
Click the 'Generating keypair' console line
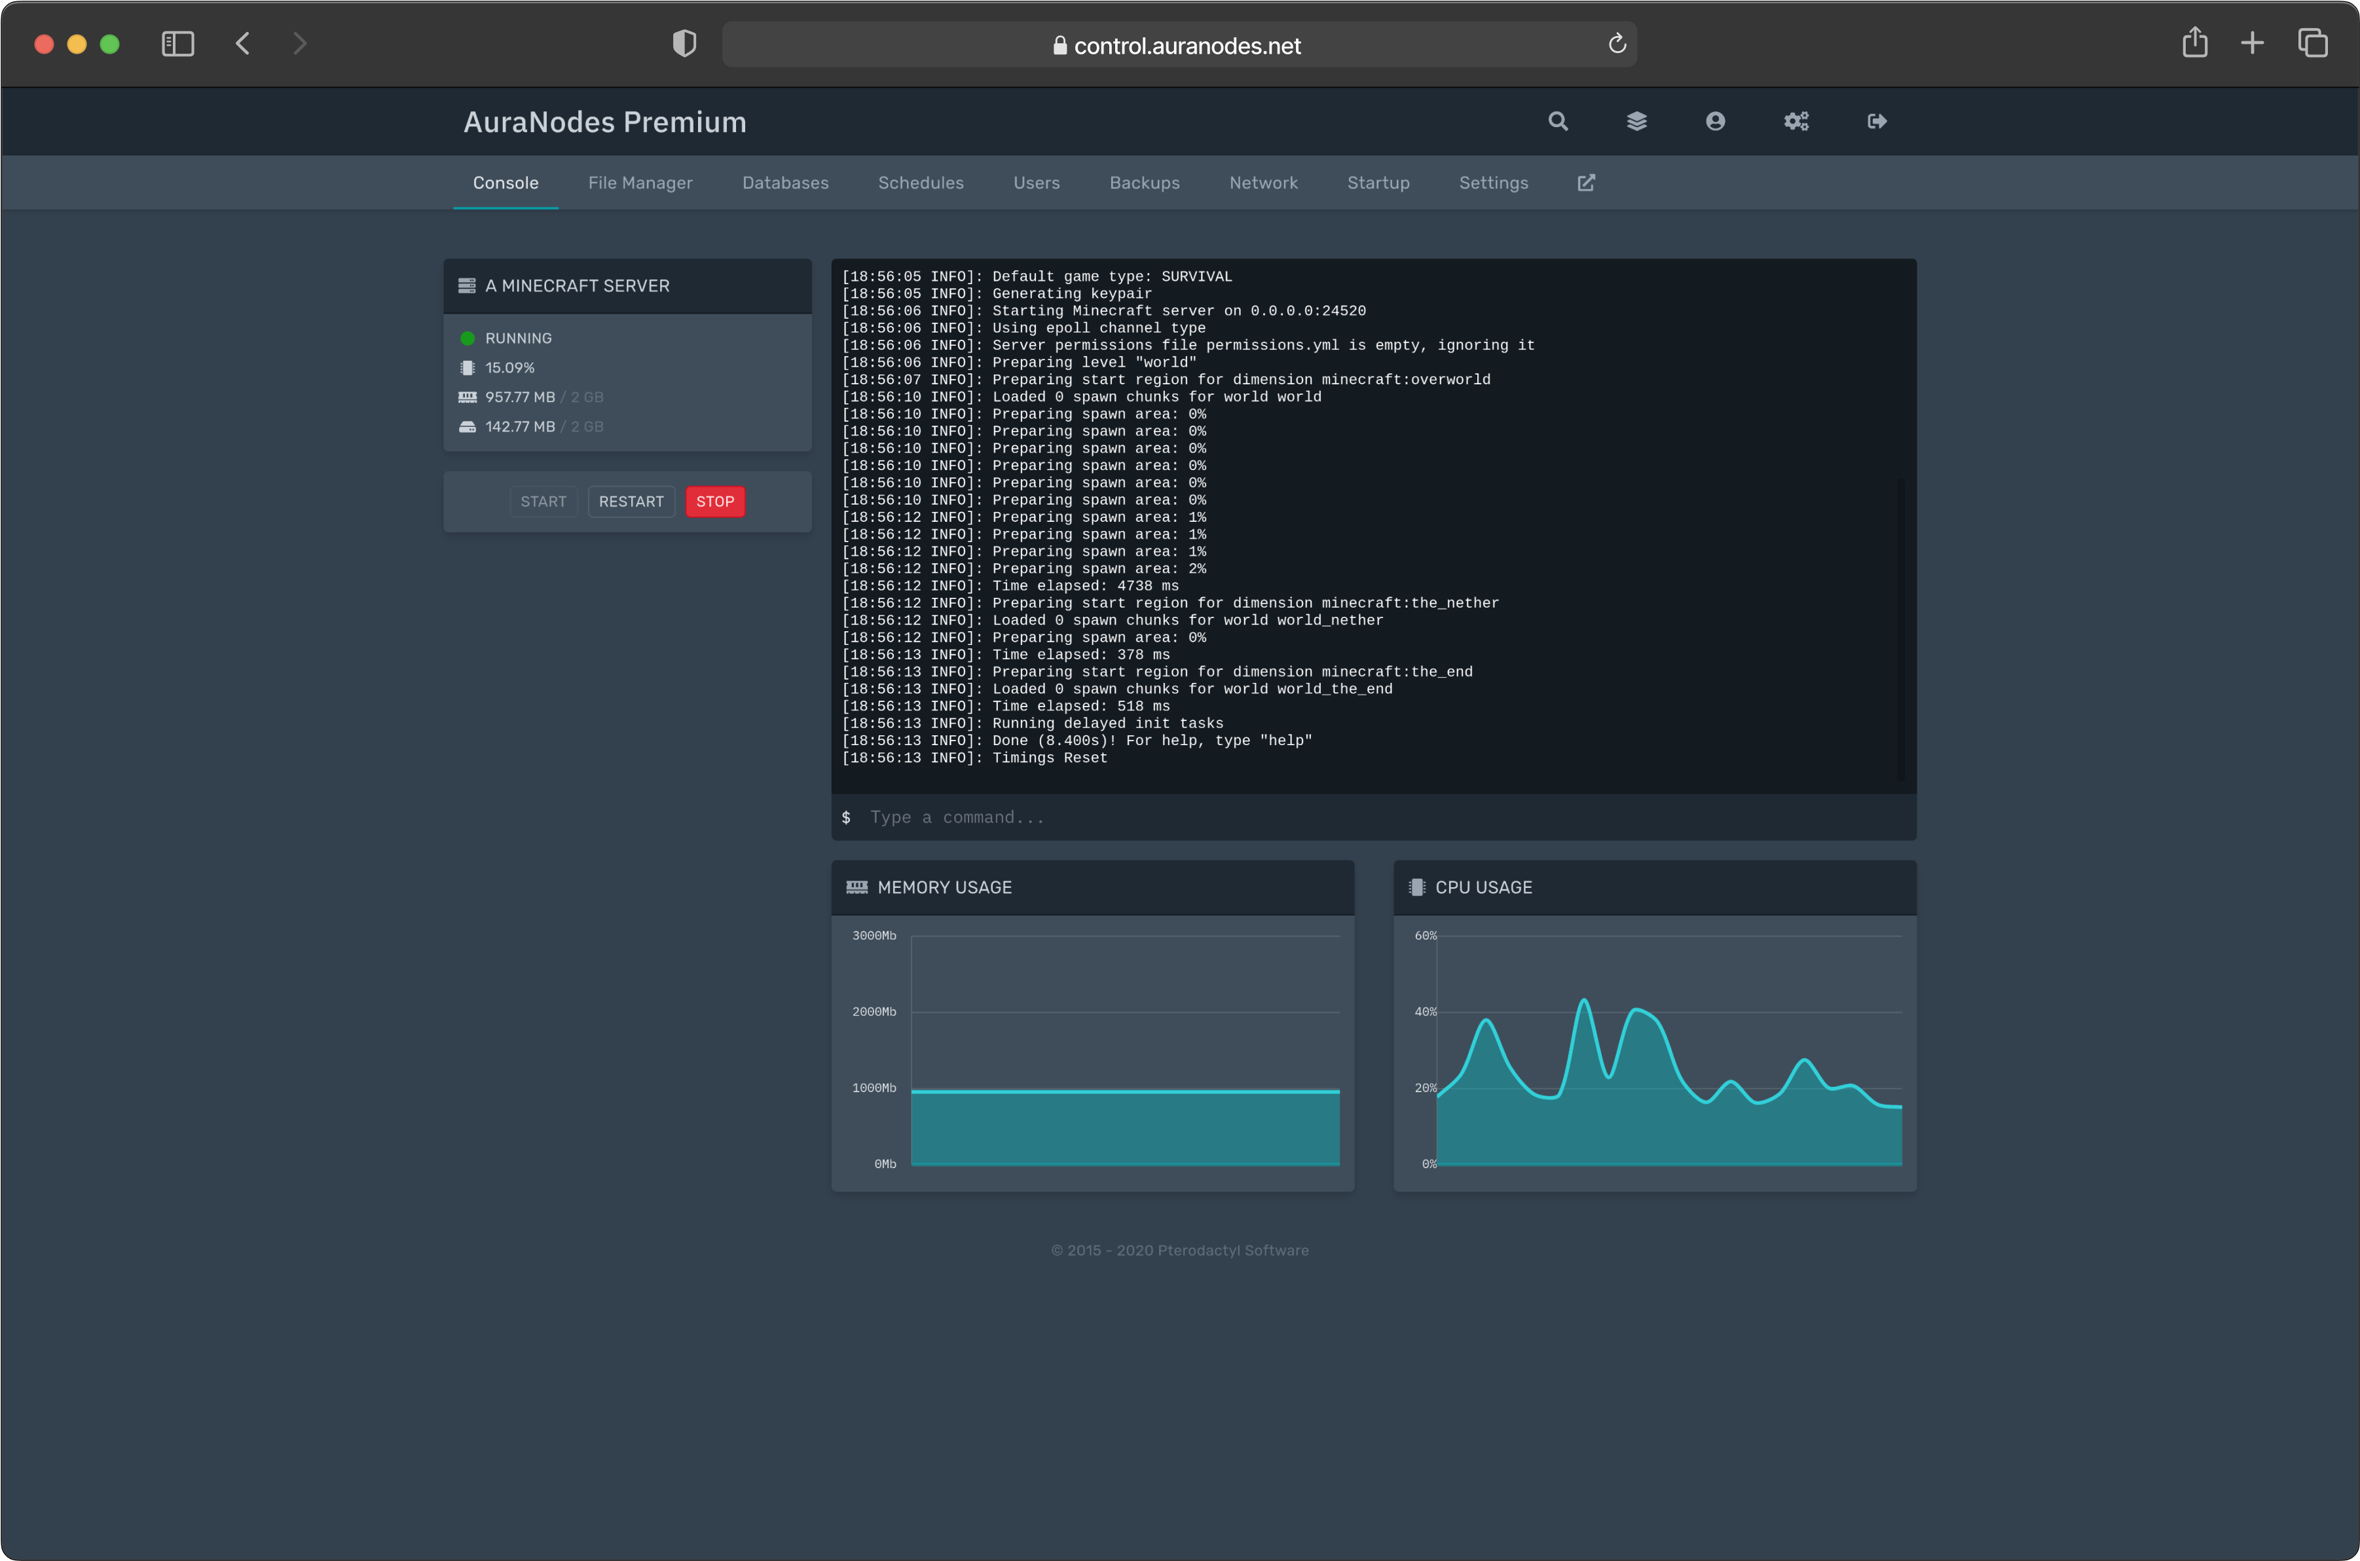coord(997,294)
